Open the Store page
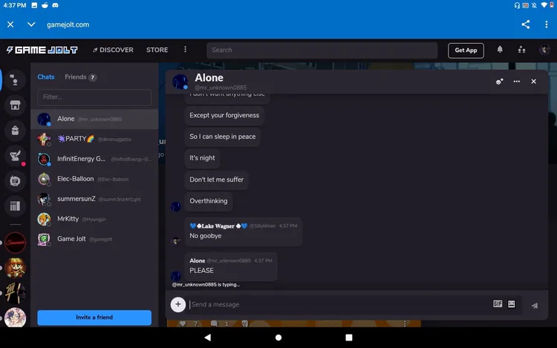 (x=157, y=50)
